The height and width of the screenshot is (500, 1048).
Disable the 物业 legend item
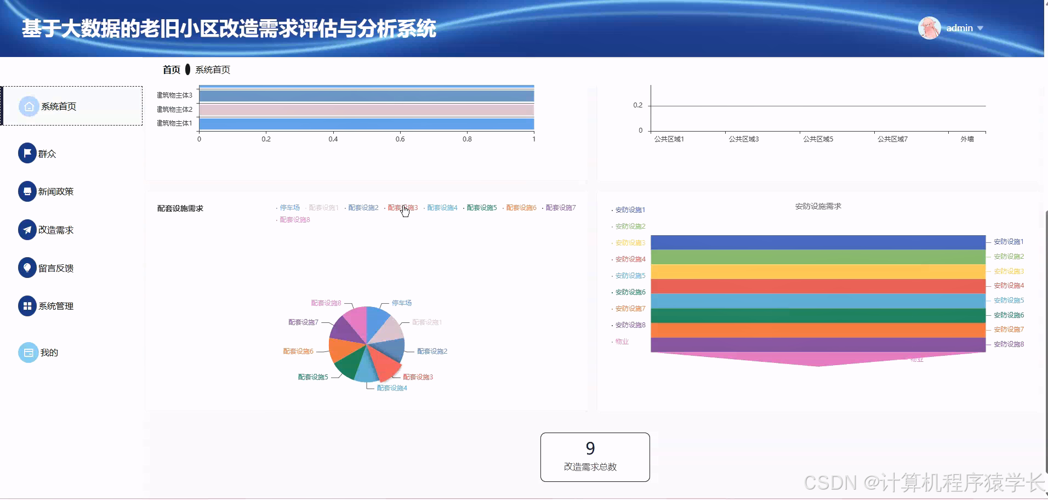point(622,341)
